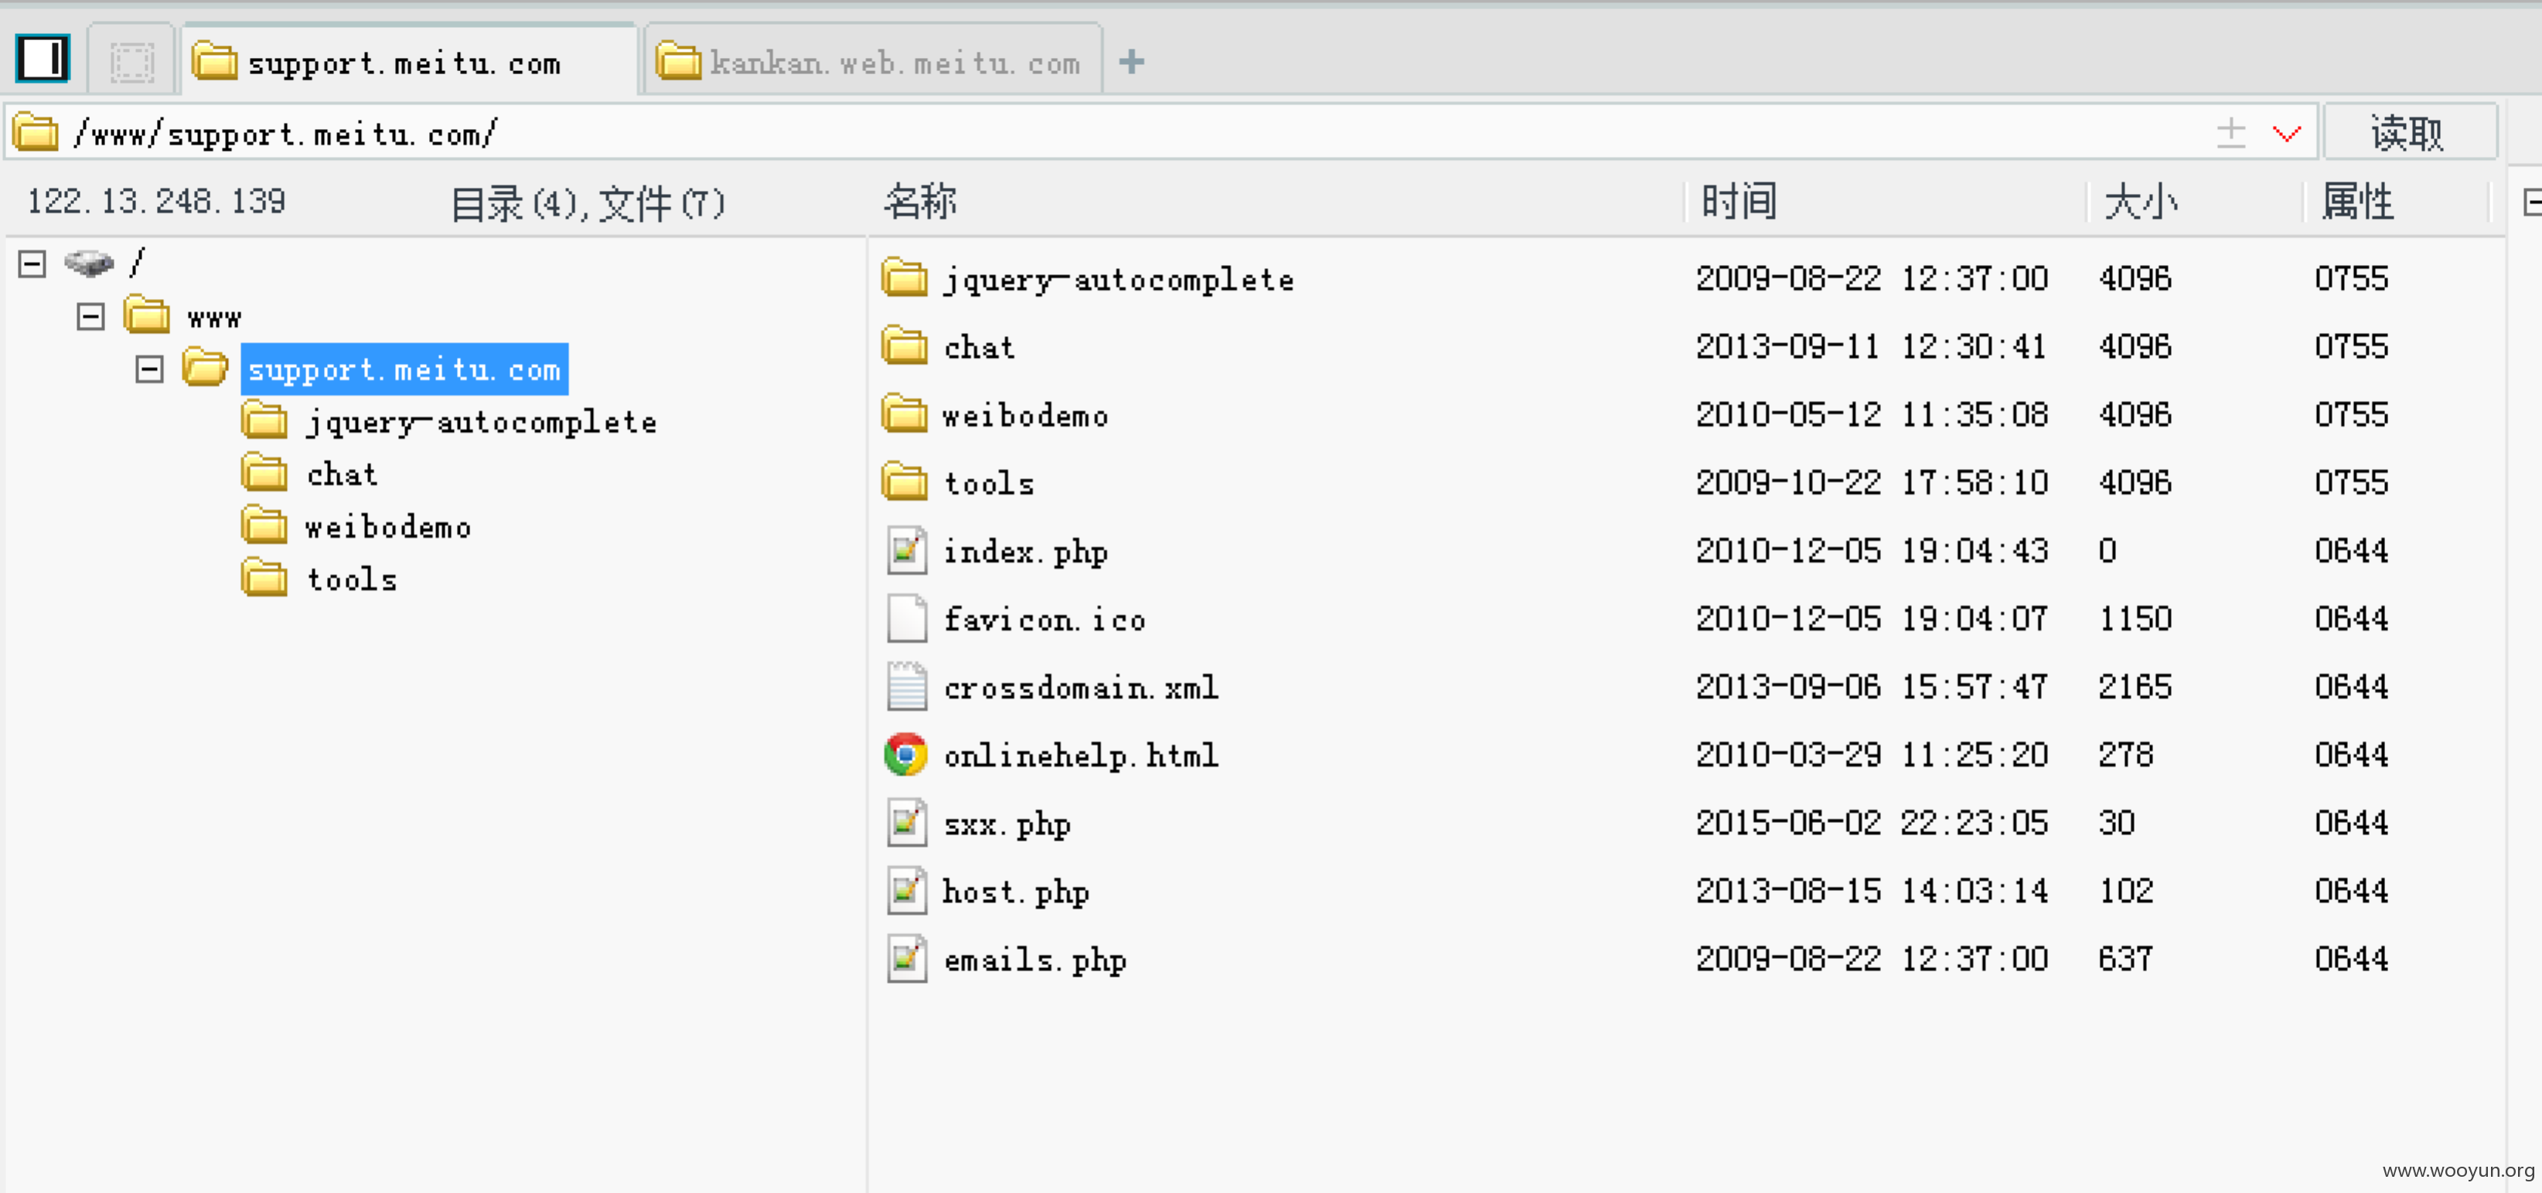Viewport: 2542px width, 1193px height.
Task: Click tools folder icon in file list
Action: (x=904, y=481)
